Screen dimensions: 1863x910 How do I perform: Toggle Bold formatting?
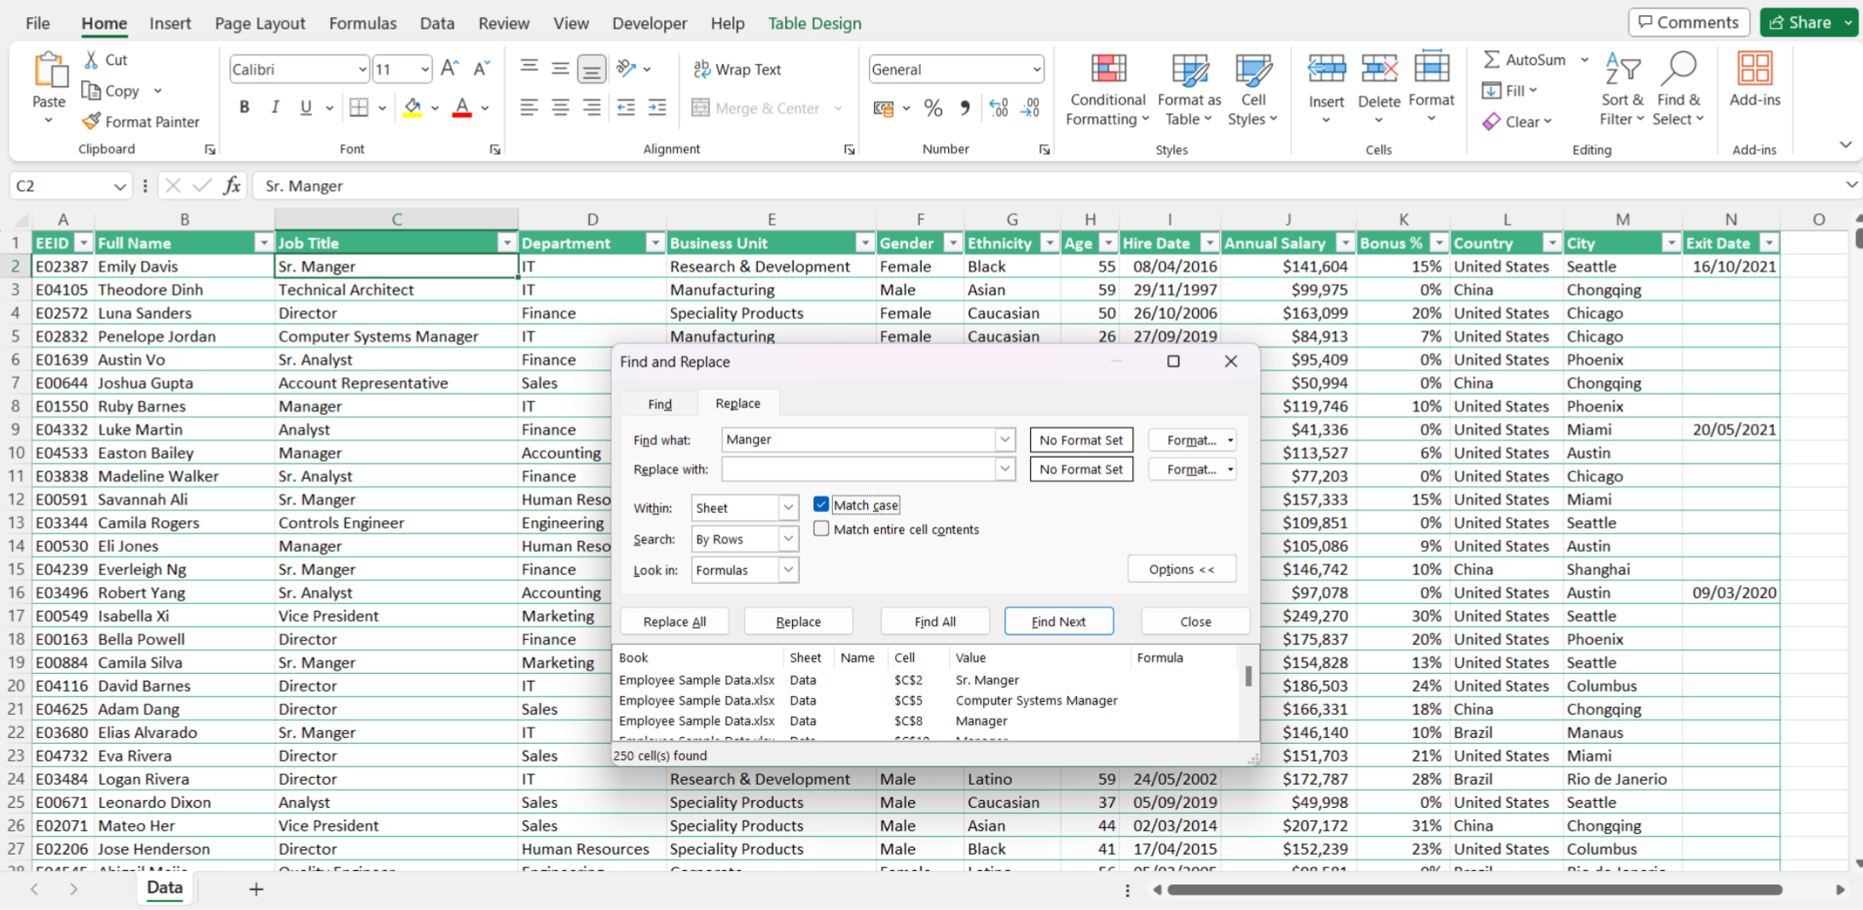[x=245, y=107]
